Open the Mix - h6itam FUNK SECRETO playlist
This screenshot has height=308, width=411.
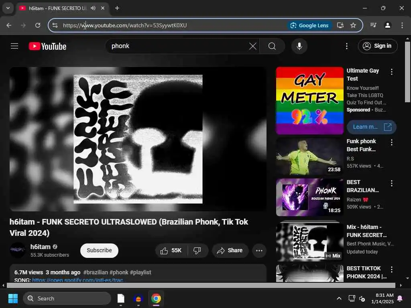tap(309, 241)
